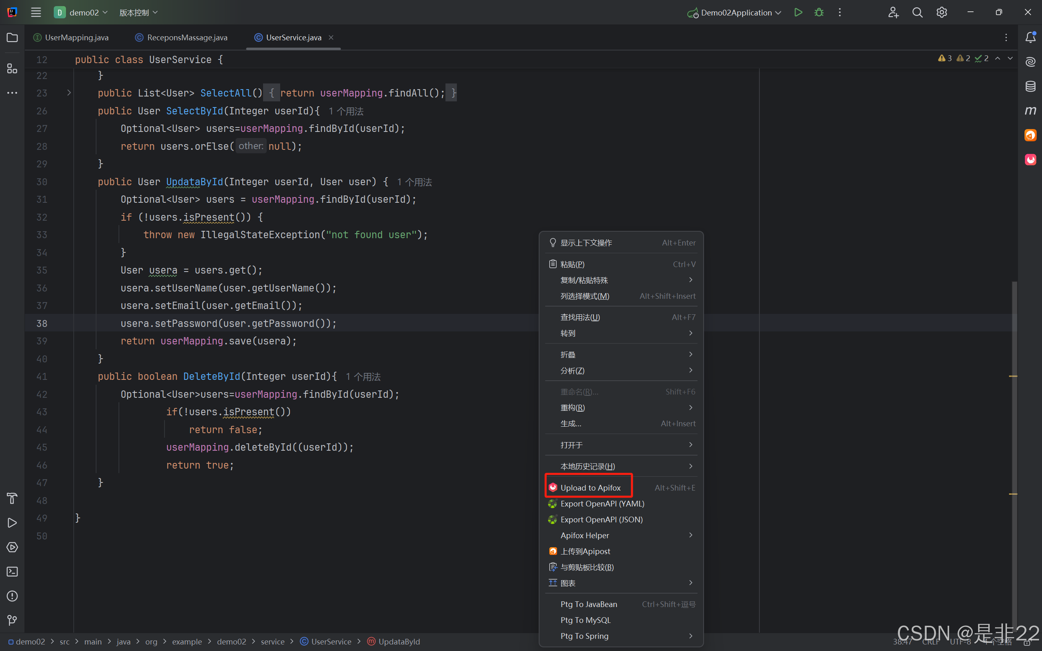The image size is (1042, 651).
Task: Start a Debug session from the title bar
Action: (x=818, y=12)
